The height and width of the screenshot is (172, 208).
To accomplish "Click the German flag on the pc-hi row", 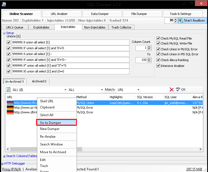I will pyautogui.click(x=10, y=107).
